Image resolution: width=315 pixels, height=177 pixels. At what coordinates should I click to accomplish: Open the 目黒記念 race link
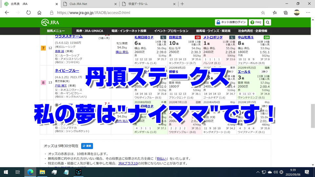click(175, 37)
